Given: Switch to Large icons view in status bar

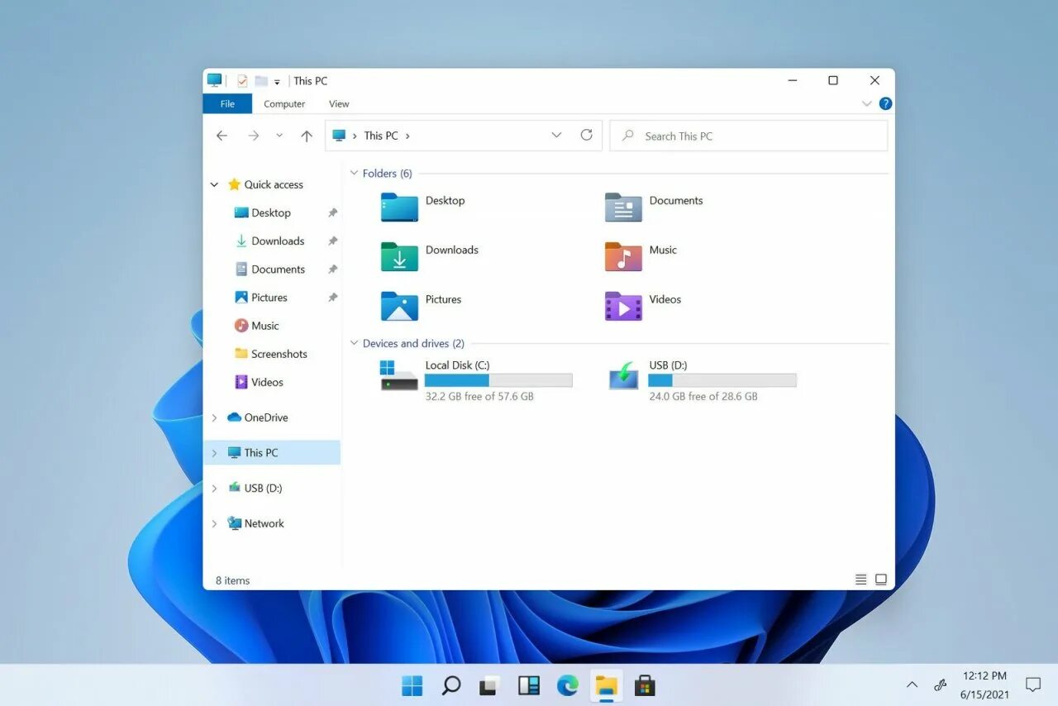Looking at the screenshot, I should click(881, 580).
